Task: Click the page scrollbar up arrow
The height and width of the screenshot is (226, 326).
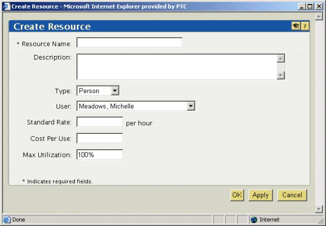Action: [319, 16]
